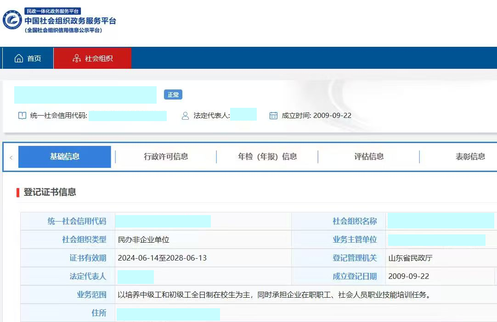The width and height of the screenshot is (497, 322).
Task: Click the platform logo emblem
Action: point(12,20)
